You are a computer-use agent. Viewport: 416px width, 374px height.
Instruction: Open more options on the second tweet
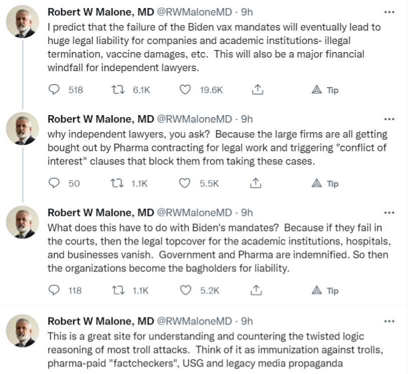coord(389,119)
